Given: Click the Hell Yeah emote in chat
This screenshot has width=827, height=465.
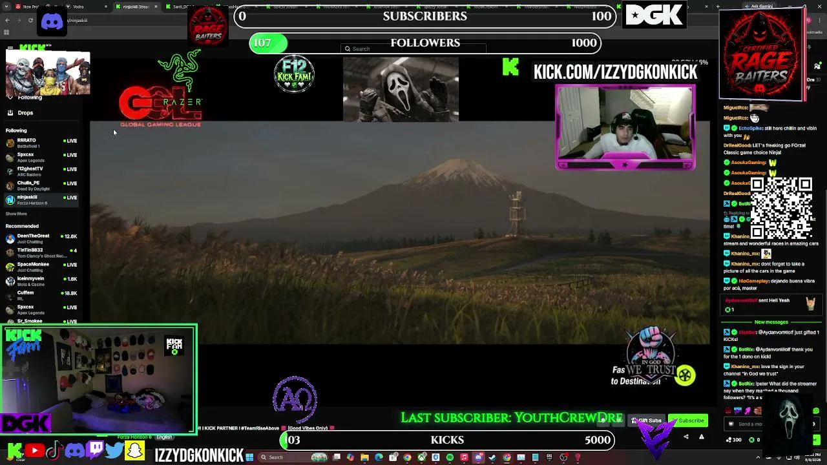Looking at the screenshot, I should pos(810,302).
